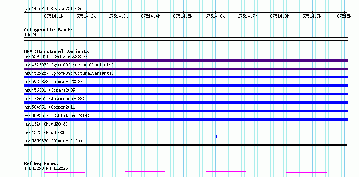Select the nsv4323072 purple variant bar

pos(186,69)
